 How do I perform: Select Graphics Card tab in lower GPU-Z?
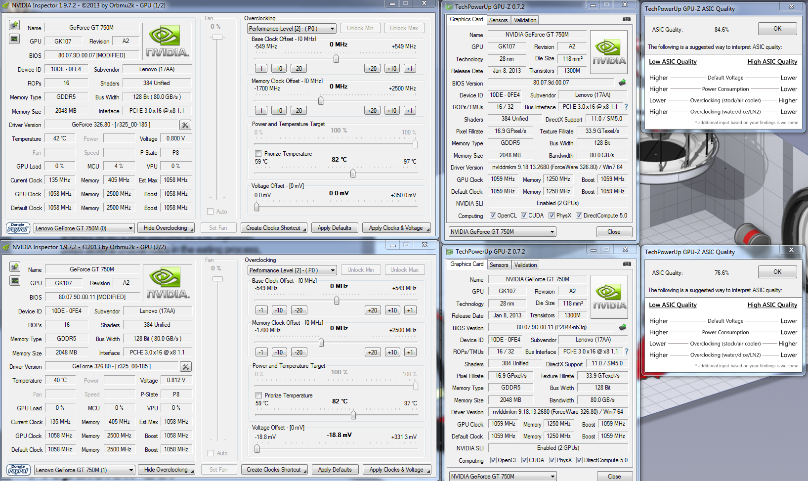click(x=467, y=264)
